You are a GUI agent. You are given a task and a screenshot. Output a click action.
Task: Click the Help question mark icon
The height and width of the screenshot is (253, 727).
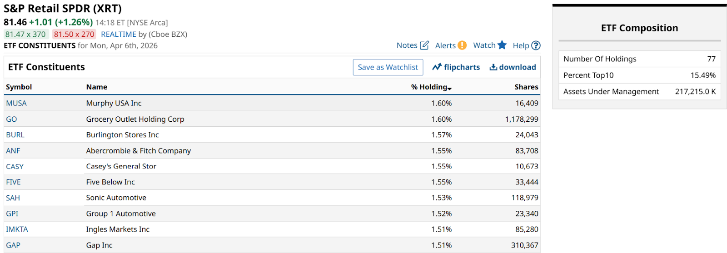(x=536, y=45)
